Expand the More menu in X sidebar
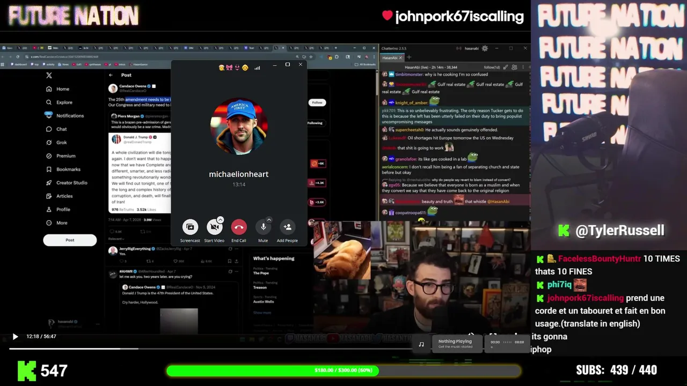687x386 pixels. [57, 223]
